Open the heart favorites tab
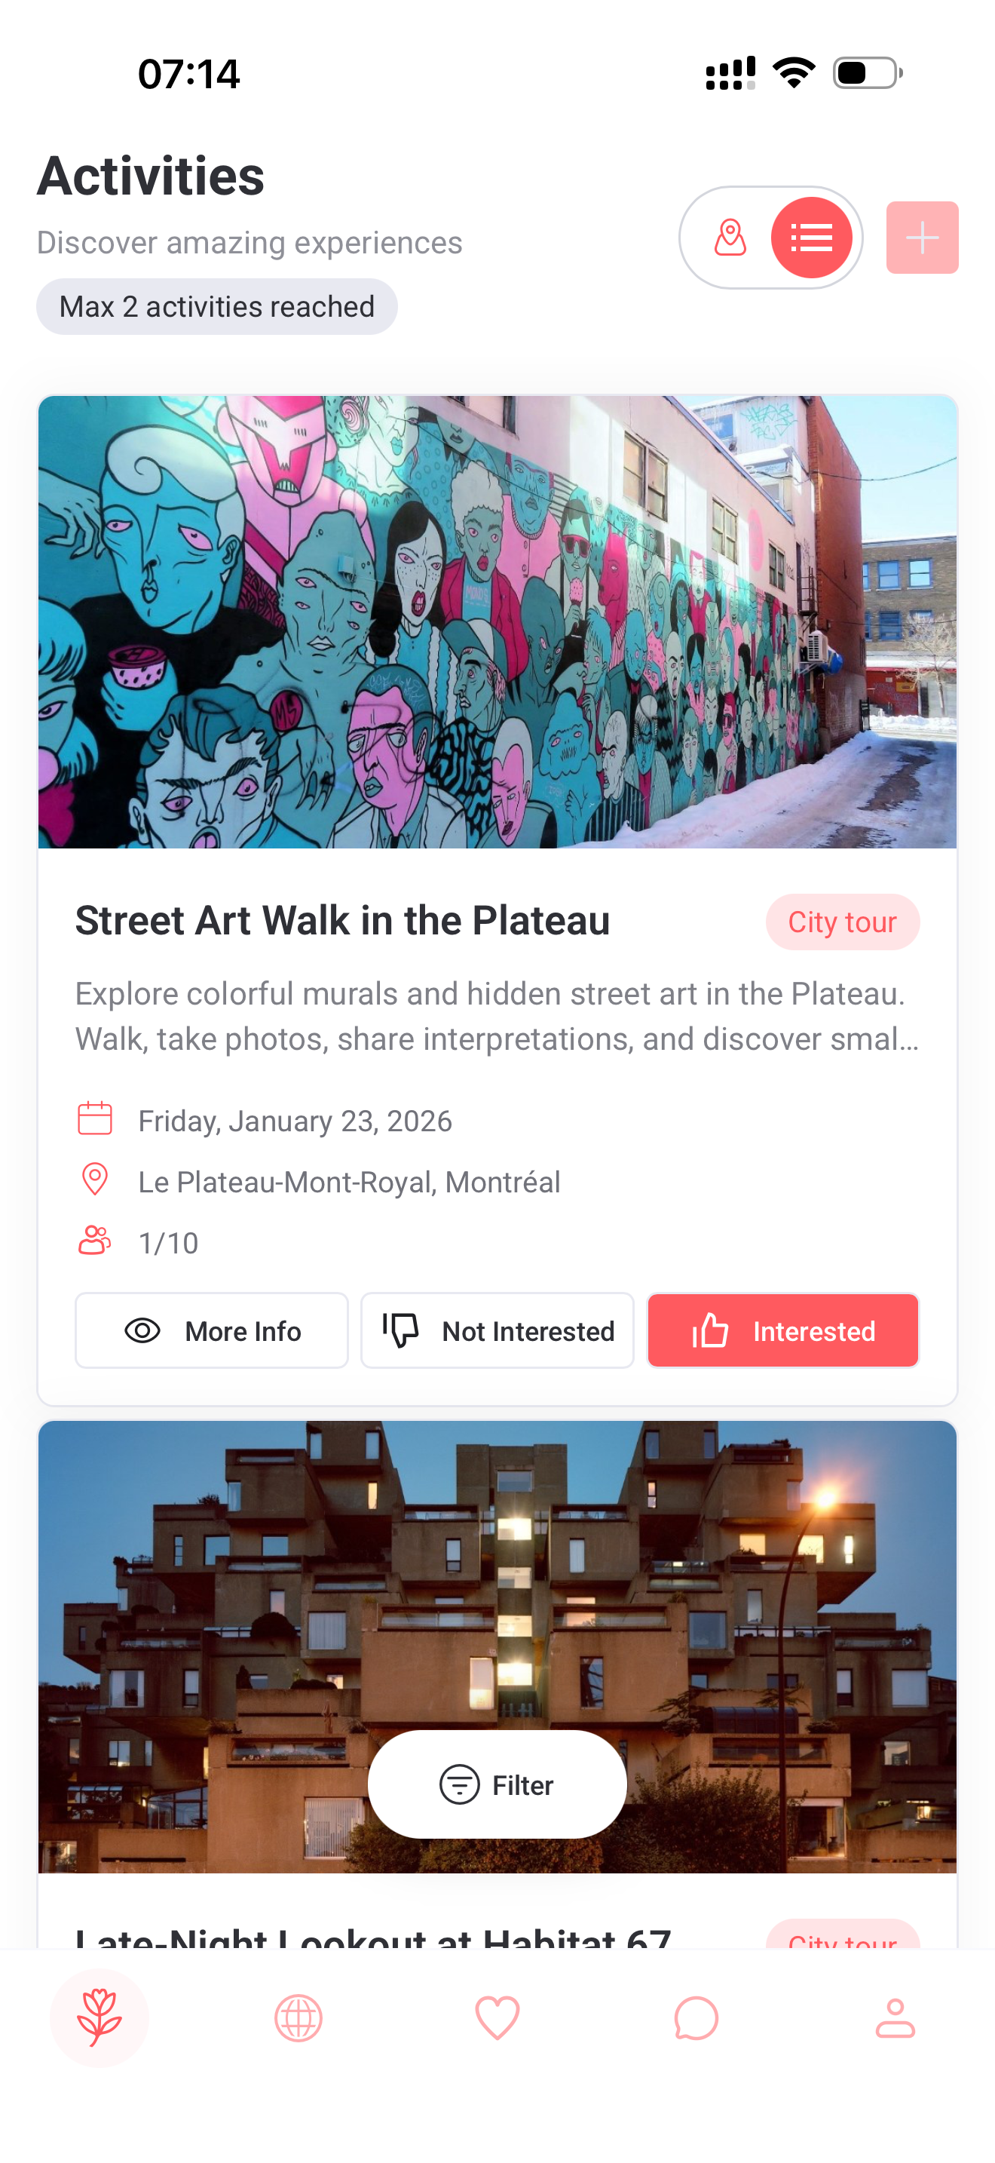The image size is (995, 2163). pos(497,2017)
